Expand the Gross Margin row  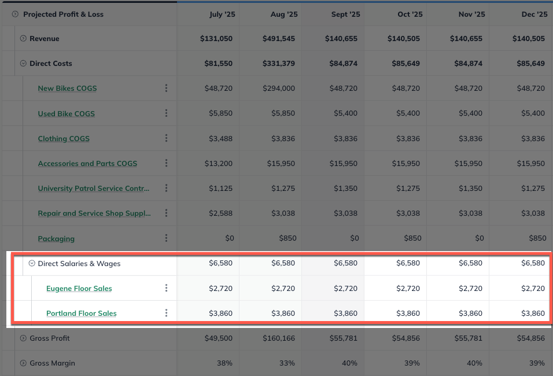pos(23,363)
